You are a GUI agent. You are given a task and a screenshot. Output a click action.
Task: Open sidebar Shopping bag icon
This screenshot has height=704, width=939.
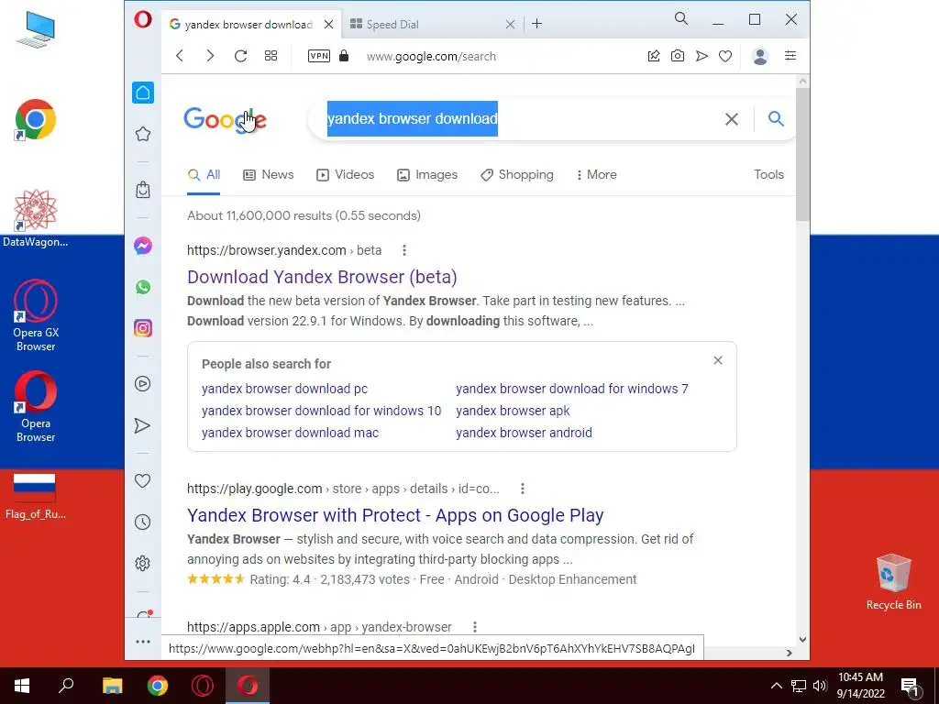point(142,190)
